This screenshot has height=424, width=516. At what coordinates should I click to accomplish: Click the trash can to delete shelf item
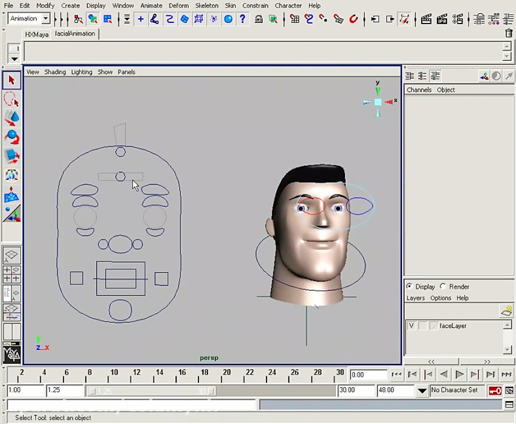[508, 33]
